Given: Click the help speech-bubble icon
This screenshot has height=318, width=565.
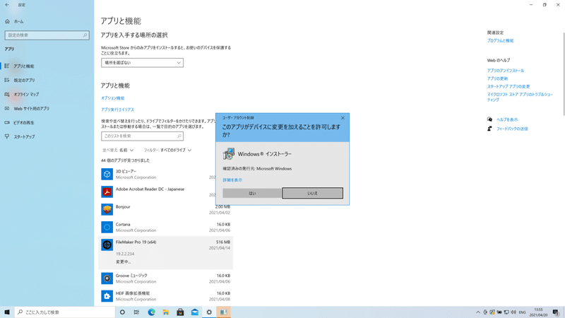Looking at the screenshot, I should pyautogui.click(x=489, y=119).
